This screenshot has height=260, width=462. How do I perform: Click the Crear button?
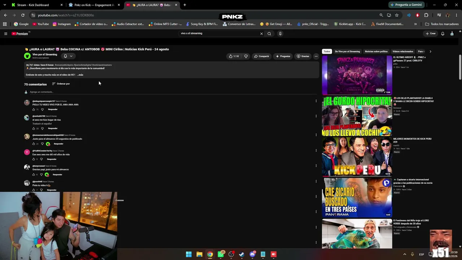point(431,34)
